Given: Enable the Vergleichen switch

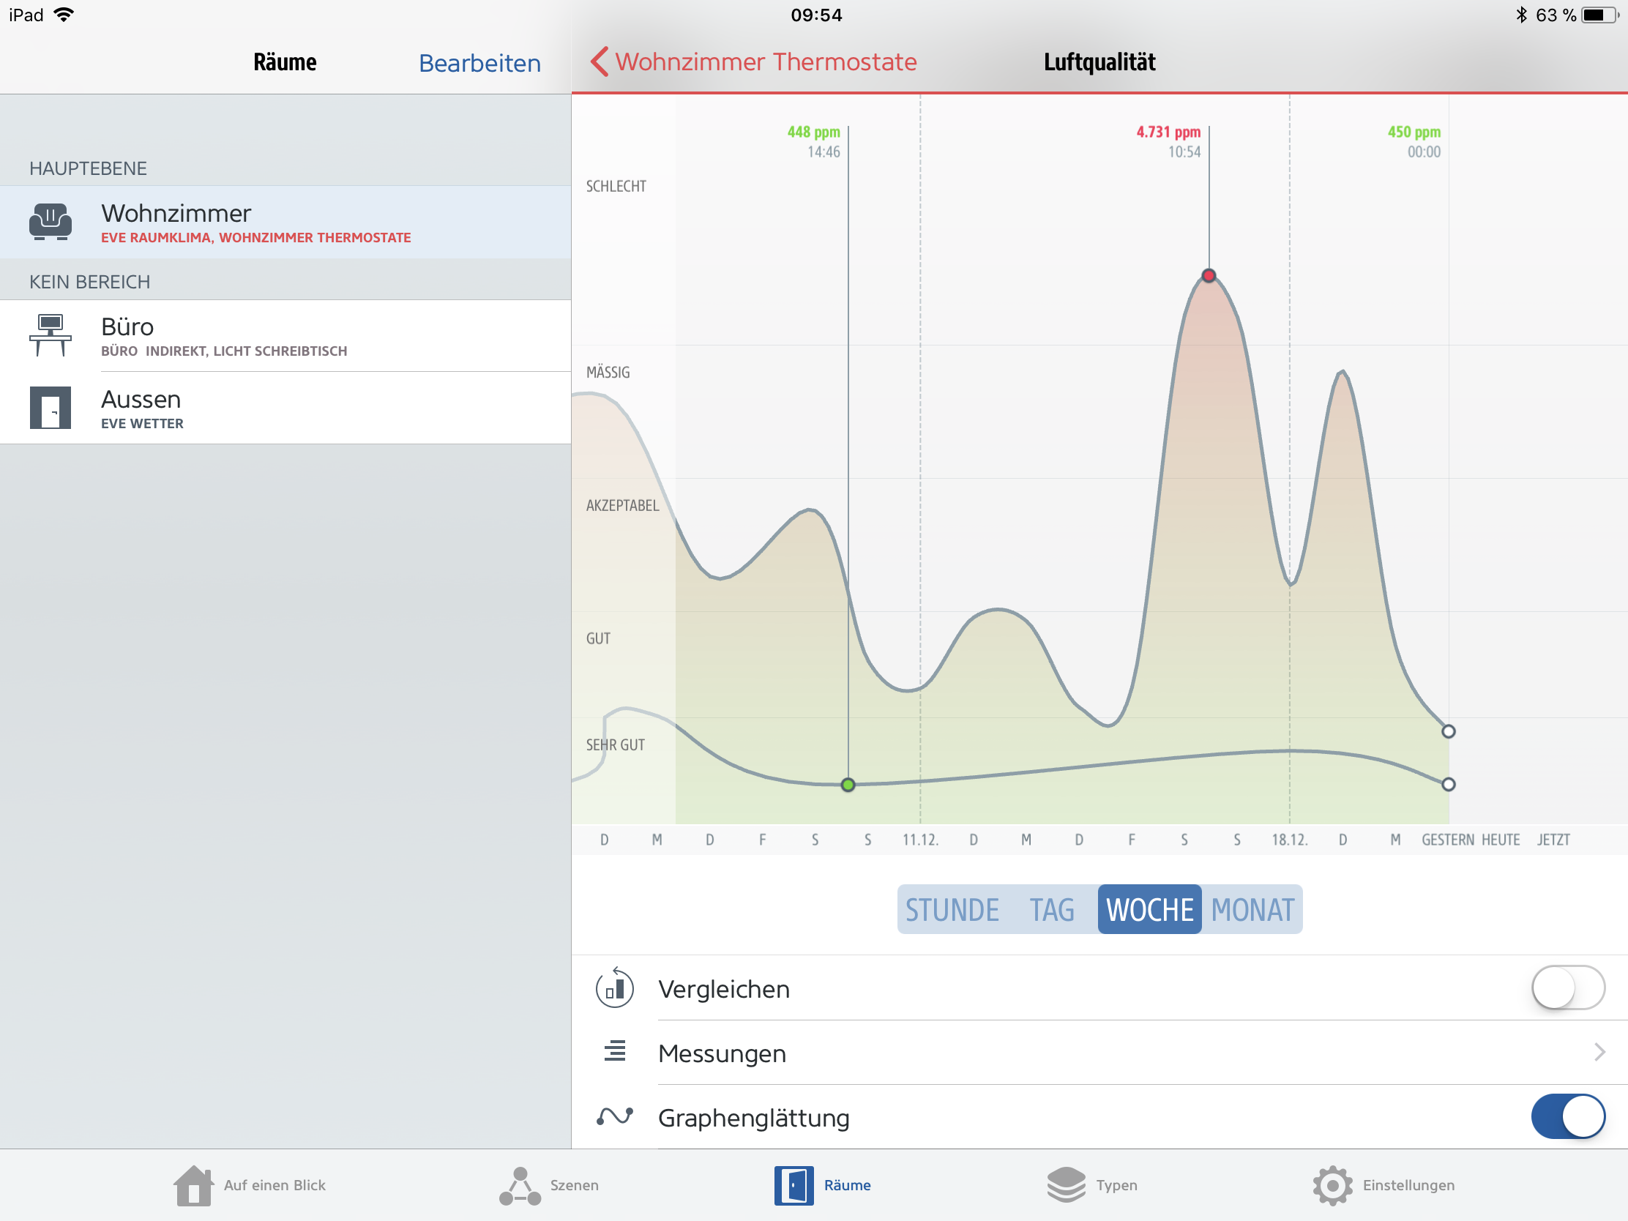Looking at the screenshot, I should click(x=1567, y=987).
